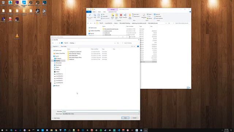Open the View tab in Explorer ribbon
This screenshot has width=234, height=132.
tap(105, 12)
